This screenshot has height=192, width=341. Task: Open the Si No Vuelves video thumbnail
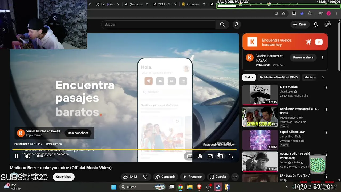260,95
